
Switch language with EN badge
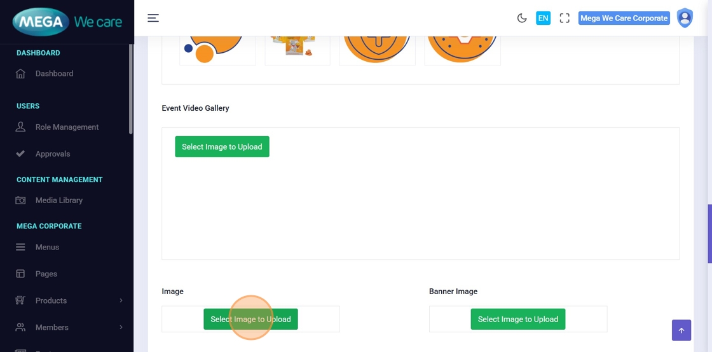[543, 18]
